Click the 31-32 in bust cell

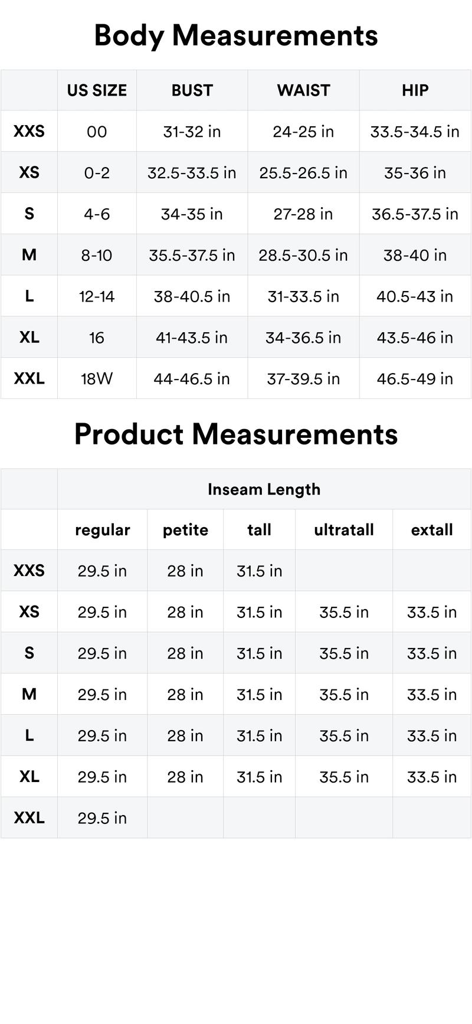coord(192,132)
